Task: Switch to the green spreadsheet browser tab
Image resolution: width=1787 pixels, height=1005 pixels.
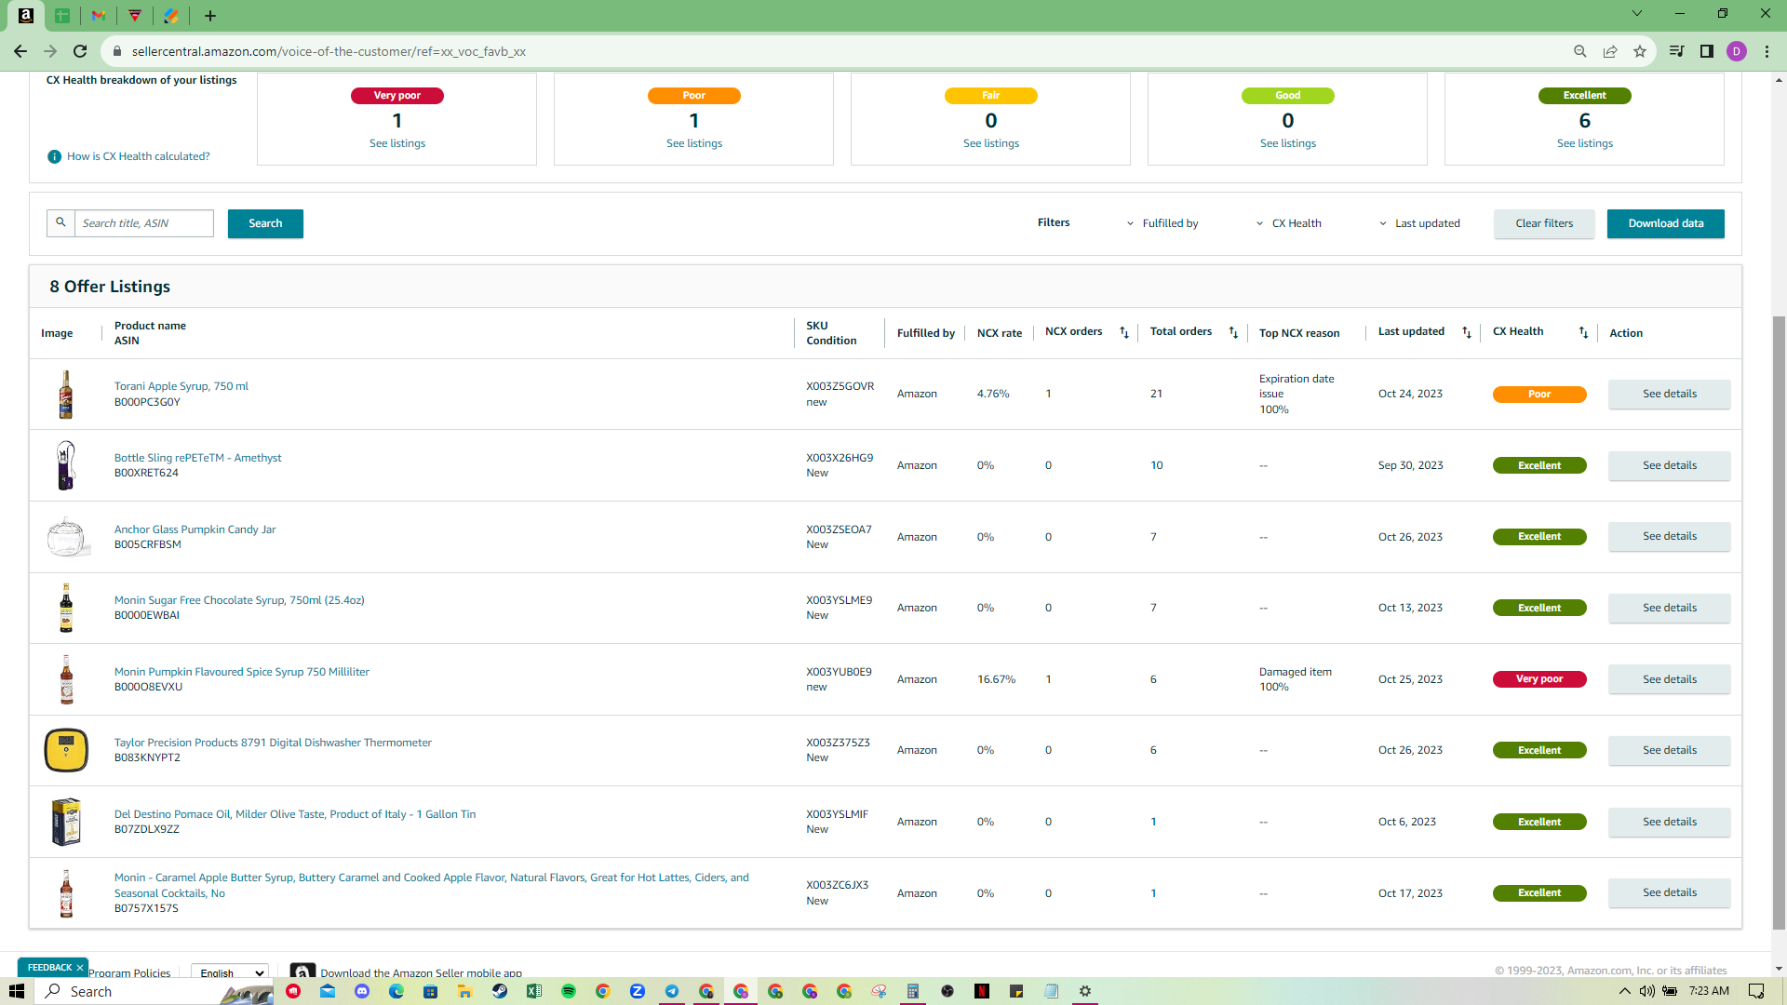Action: pyautogui.click(x=62, y=15)
